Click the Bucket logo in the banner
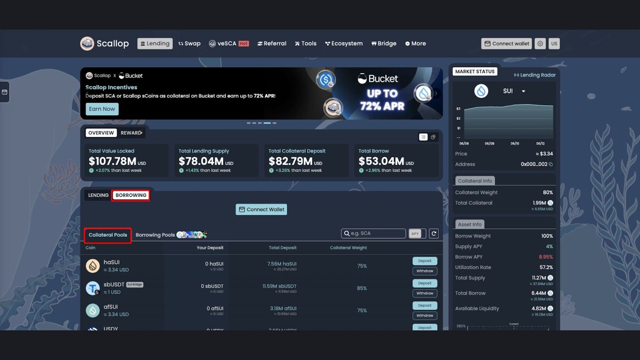The image size is (640, 360). (378, 79)
